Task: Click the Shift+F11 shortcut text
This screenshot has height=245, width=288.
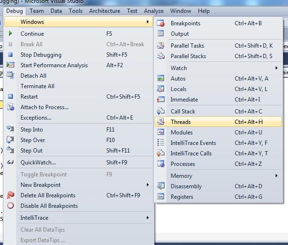Action: 118,151
